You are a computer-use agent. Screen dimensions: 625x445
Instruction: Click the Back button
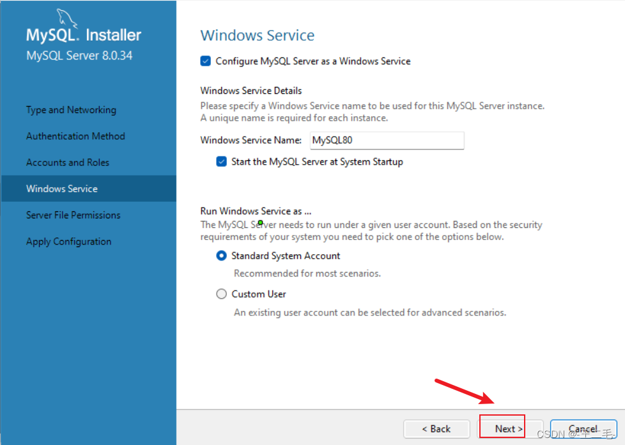click(436, 428)
